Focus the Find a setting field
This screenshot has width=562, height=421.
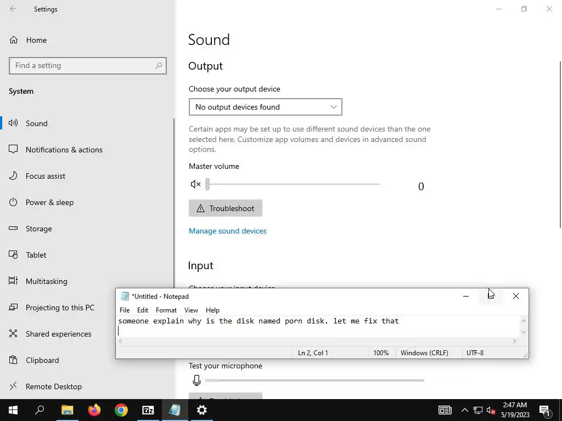click(88, 66)
